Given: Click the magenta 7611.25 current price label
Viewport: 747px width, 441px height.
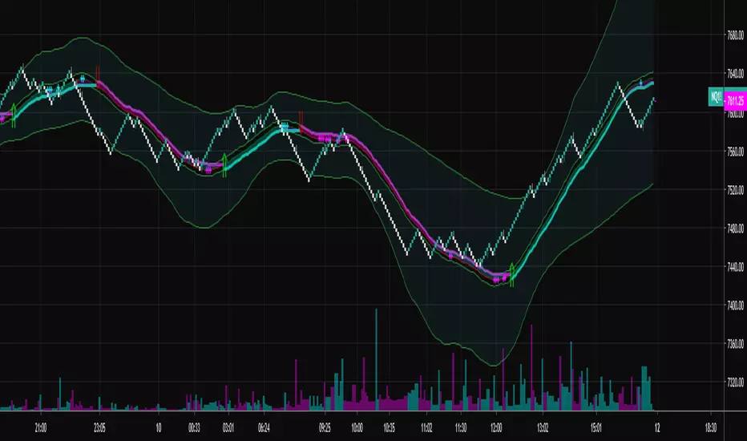Looking at the screenshot, I should (x=735, y=101).
